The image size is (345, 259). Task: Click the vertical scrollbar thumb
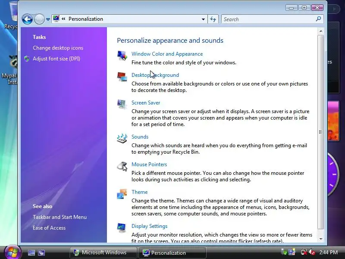click(320, 132)
